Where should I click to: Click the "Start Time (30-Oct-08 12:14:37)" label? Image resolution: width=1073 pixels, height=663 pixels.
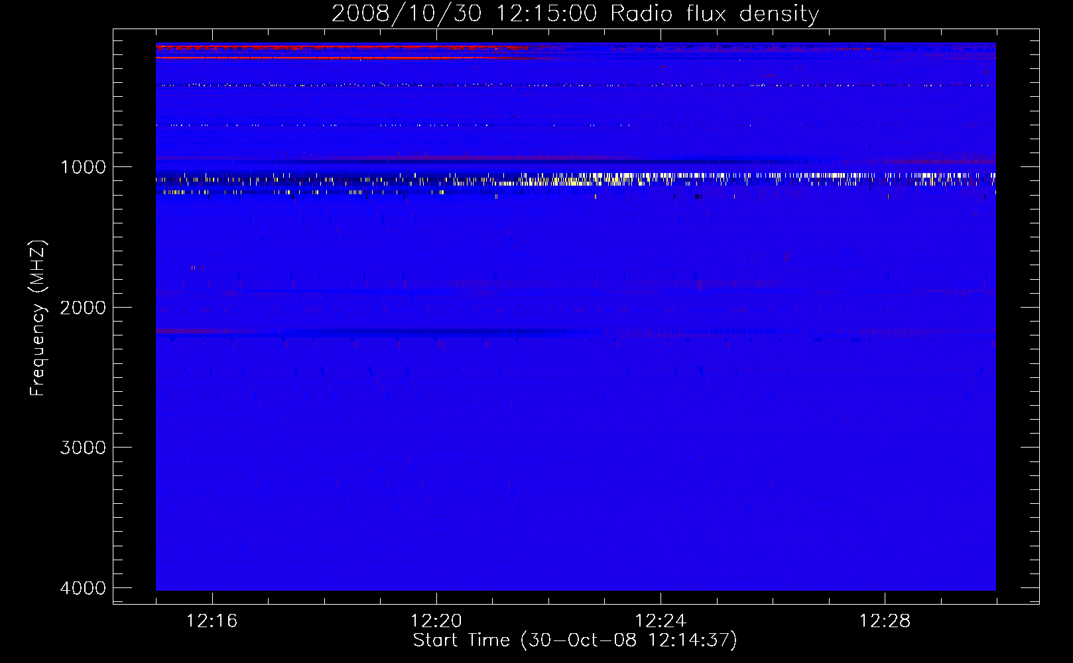(x=575, y=640)
